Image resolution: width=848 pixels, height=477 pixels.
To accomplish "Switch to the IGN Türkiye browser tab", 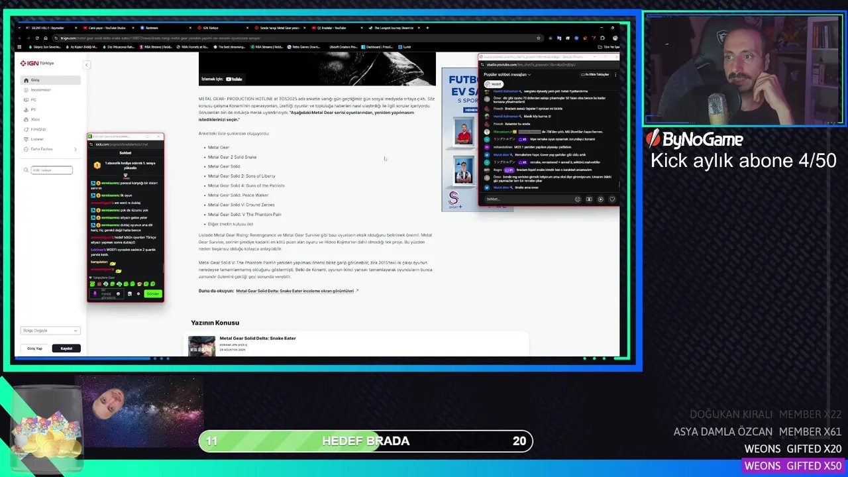I will pos(223,28).
